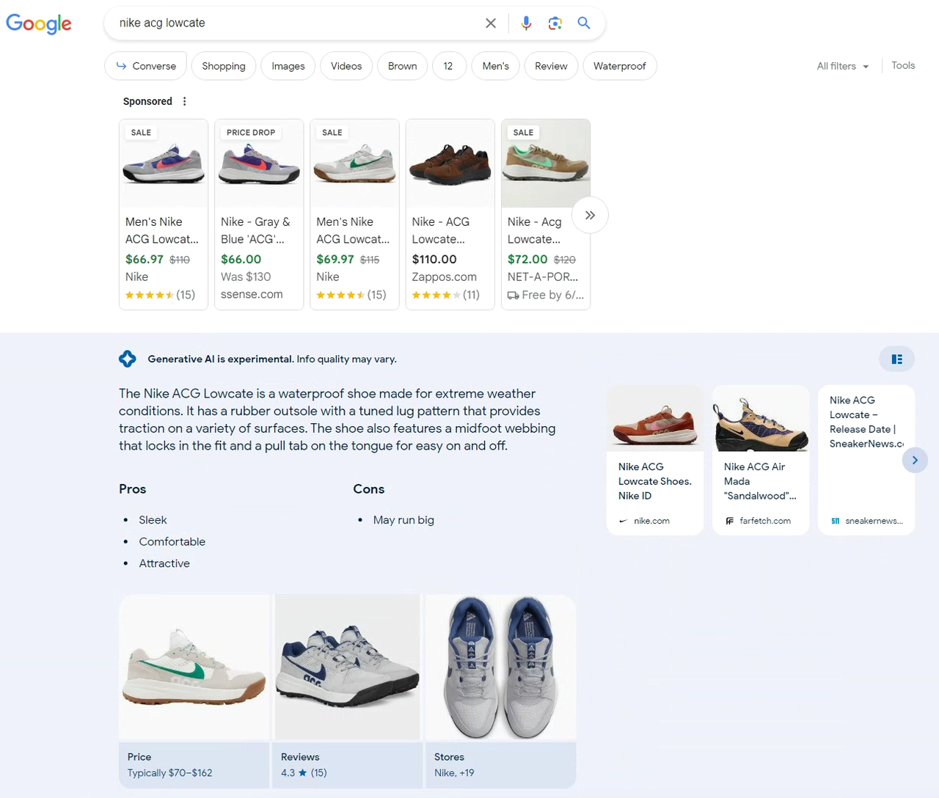
Task: Switch to the Shopping tab
Action: click(x=224, y=66)
